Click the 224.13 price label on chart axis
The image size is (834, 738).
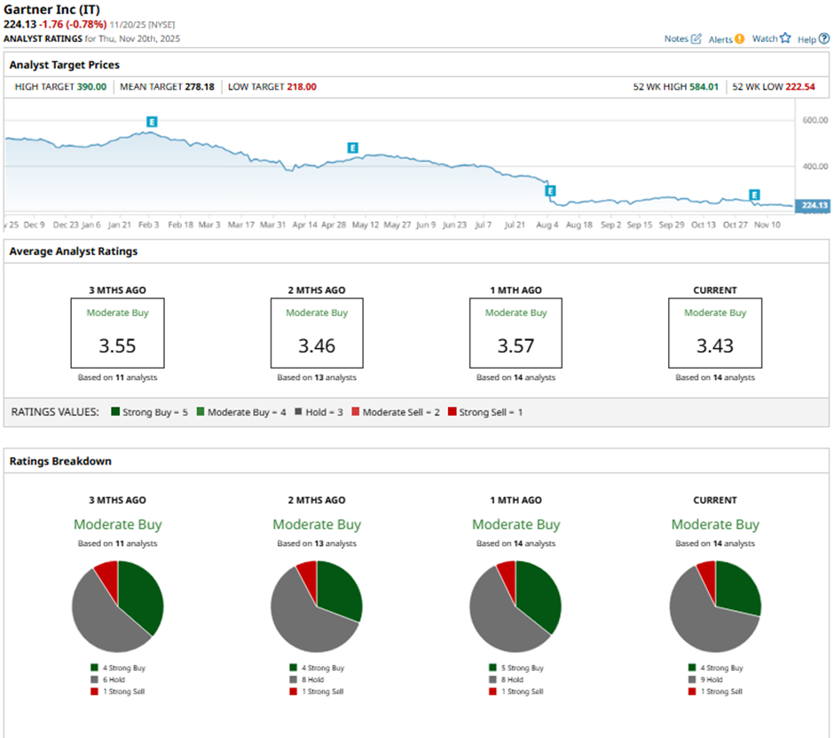pyautogui.click(x=814, y=205)
